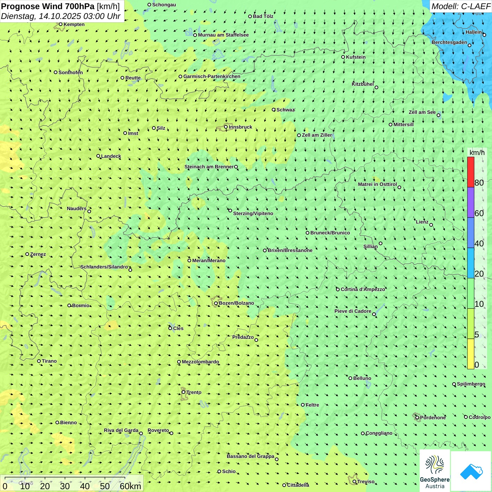This screenshot has height=492, width=492.
Task: Click the Garmisch-Partenkirchen label
Action: [212, 76]
